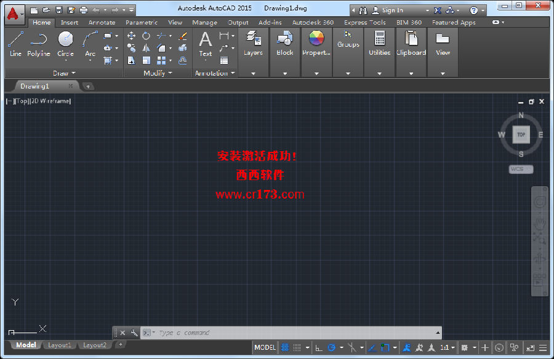Toggle the MODEL space button

265,348
